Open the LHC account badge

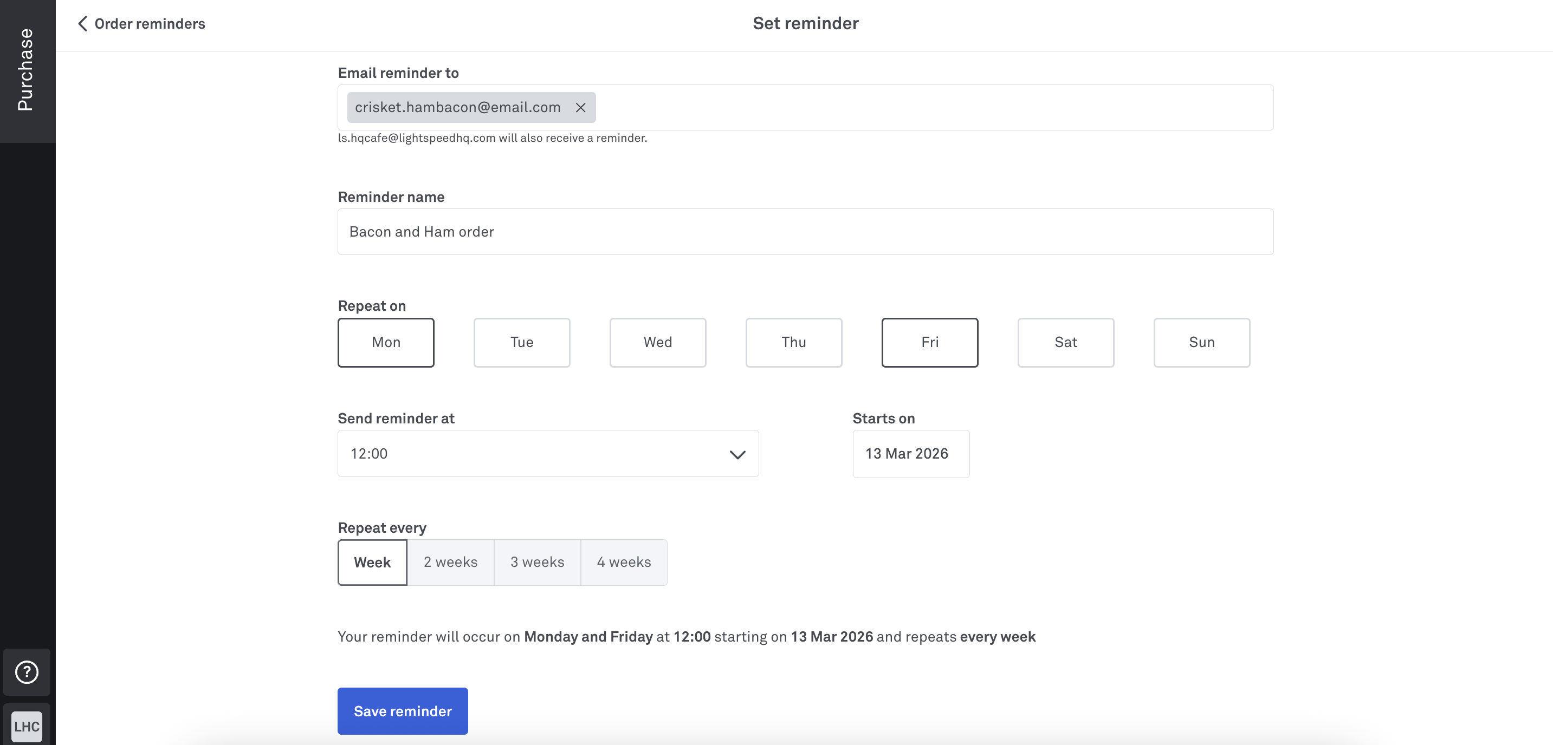tap(27, 727)
